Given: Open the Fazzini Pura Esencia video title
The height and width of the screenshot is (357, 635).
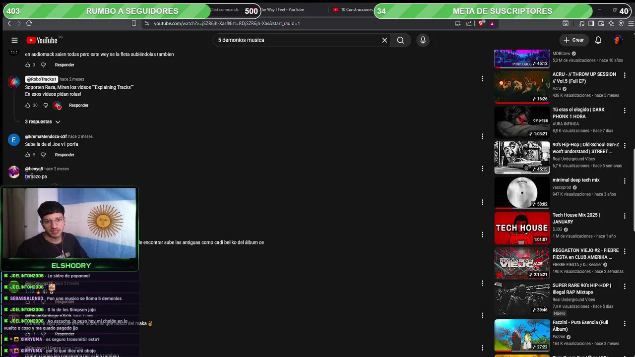Looking at the screenshot, I should tap(580, 326).
